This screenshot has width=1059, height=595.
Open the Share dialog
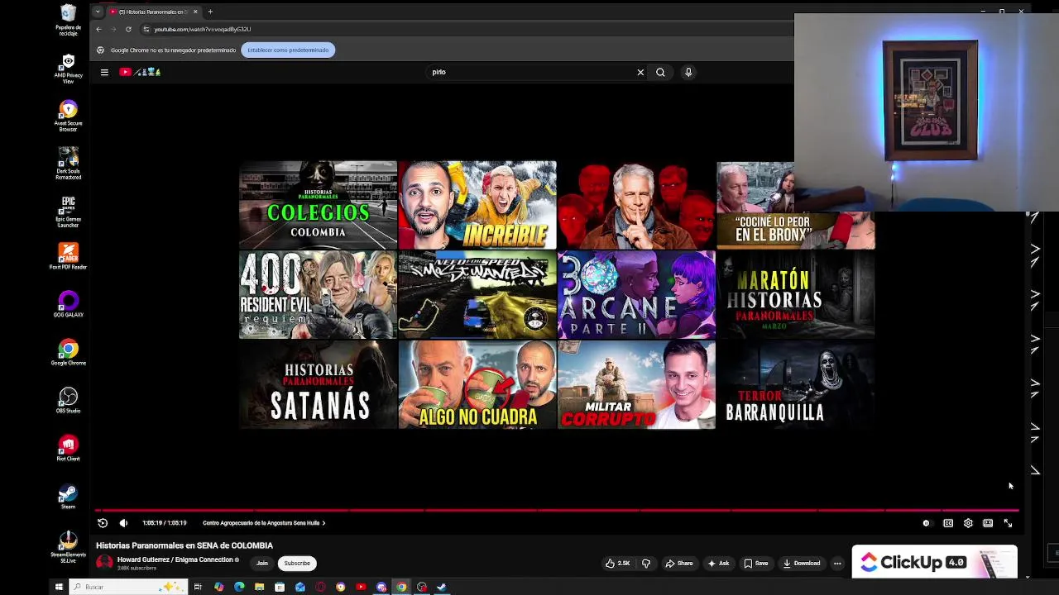point(679,564)
